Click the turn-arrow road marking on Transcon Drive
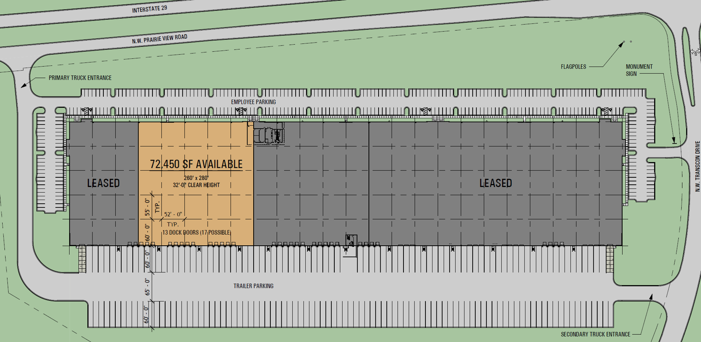 click(x=695, y=52)
